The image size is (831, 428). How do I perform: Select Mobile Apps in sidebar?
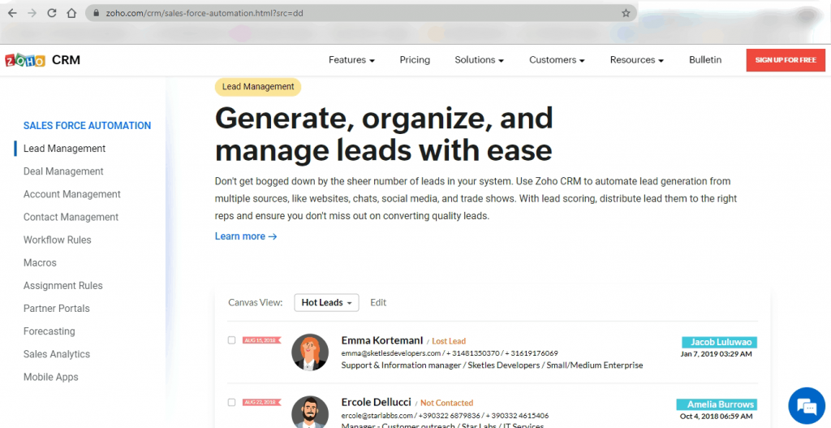[50, 377]
